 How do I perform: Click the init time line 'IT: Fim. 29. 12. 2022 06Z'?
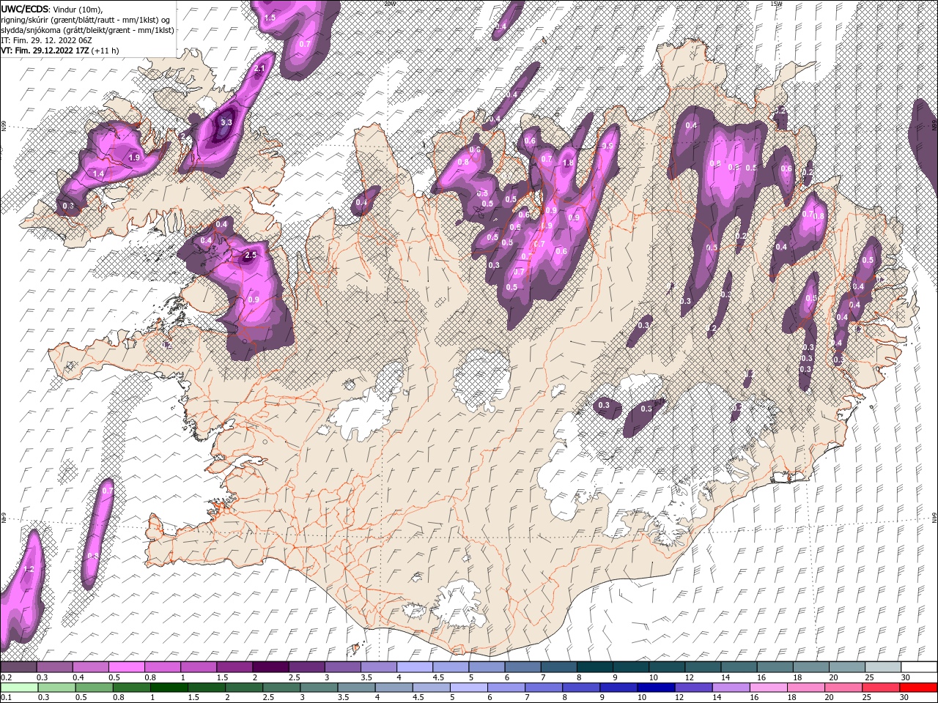[x=45, y=40]
